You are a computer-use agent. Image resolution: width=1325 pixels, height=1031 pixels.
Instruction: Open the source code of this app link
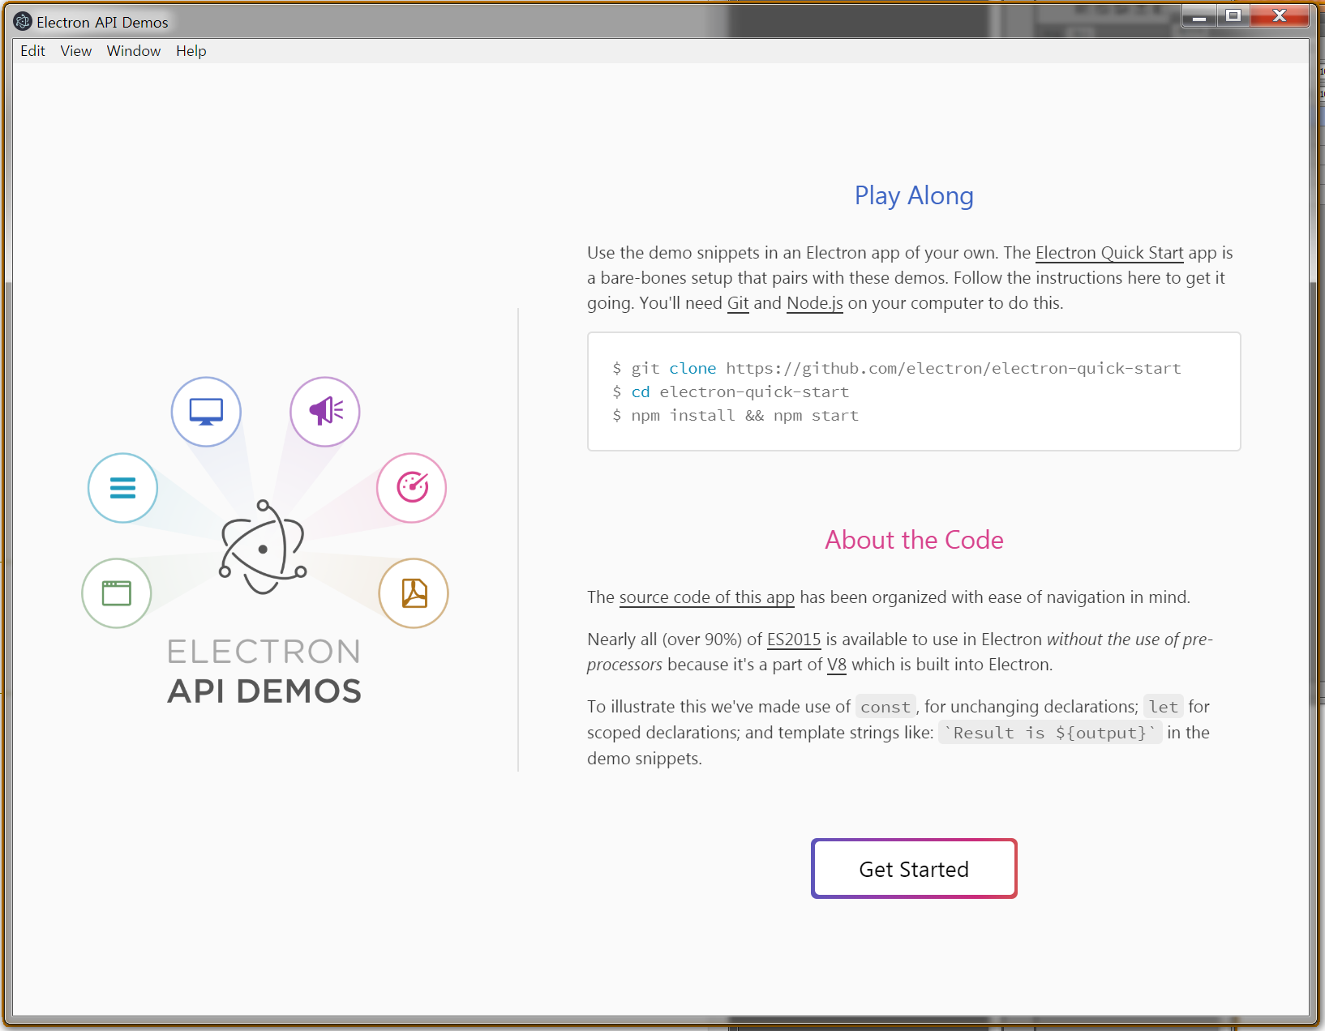click(707, 597)
